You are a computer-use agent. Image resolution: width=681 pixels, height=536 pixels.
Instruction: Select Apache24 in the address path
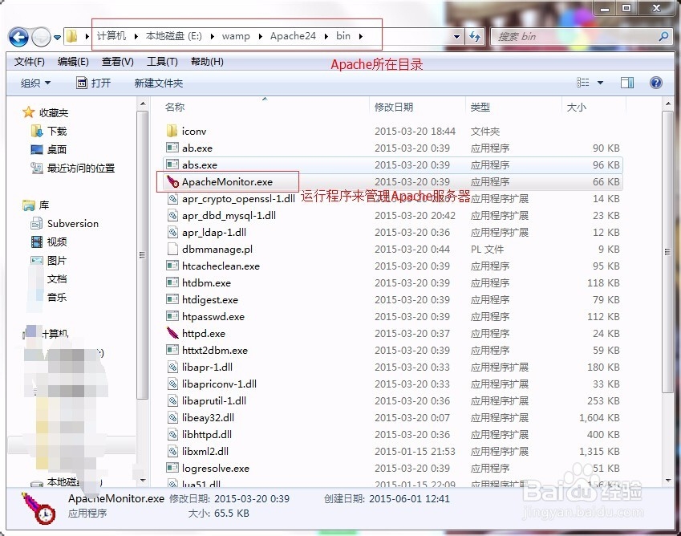click(293, 36)
